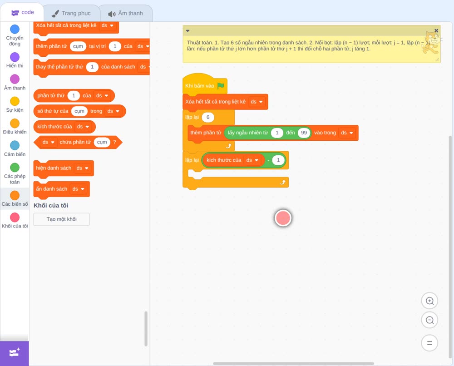The image size is (454, 366).
Task: Open ds dropdown in 'ẩn danh sách' block
Action: tap(79, 189)
